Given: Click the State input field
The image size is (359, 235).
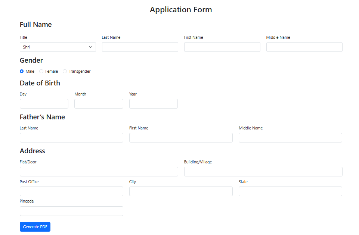Looking at the screenshot, I should 290,191.
